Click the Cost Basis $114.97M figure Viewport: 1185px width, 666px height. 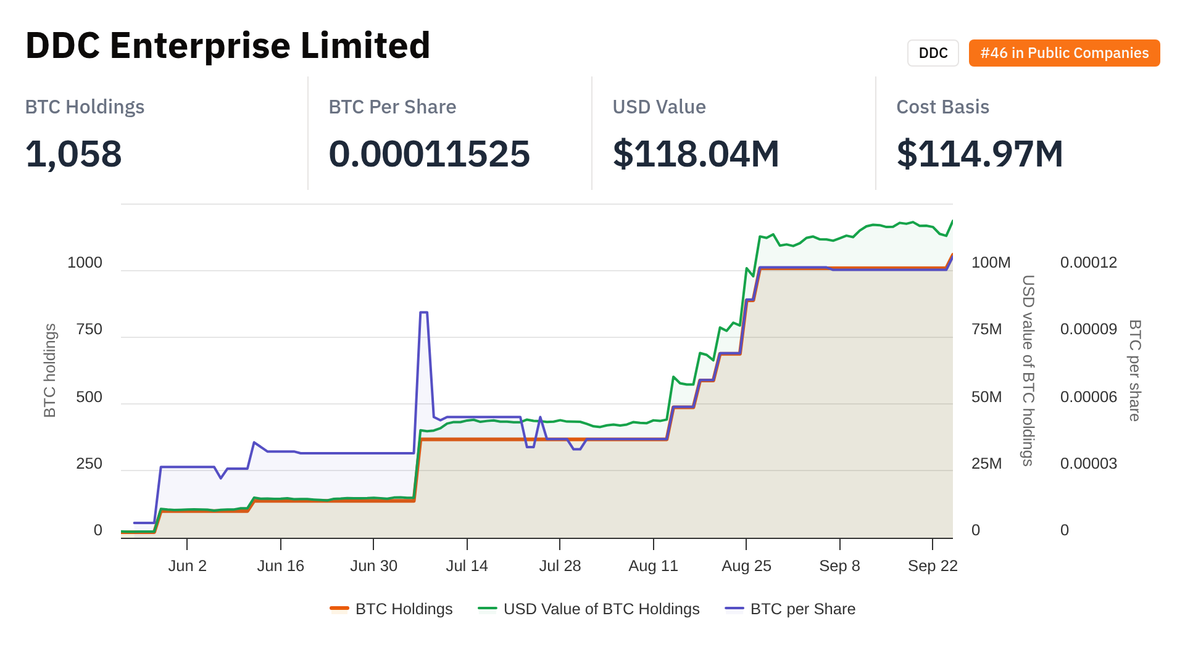click(x=979, y=154)
